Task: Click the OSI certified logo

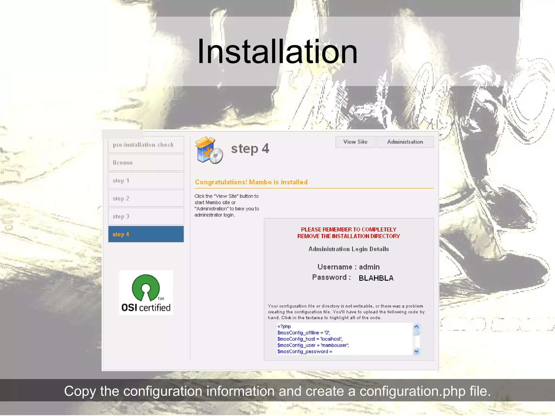Action: pyautogui.click(x=146, y=293)
